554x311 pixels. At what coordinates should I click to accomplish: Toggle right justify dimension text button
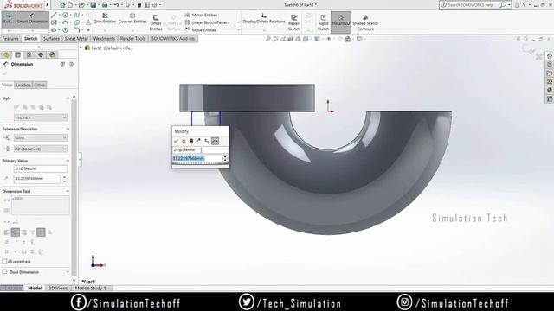click(24, 232)
